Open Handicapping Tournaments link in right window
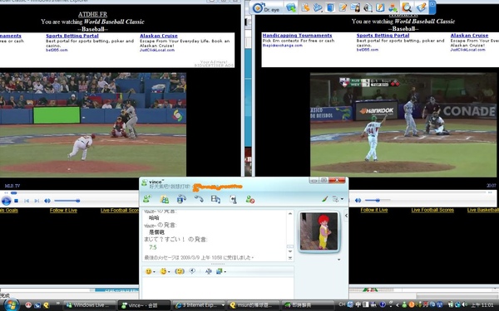 pos(297,36)
